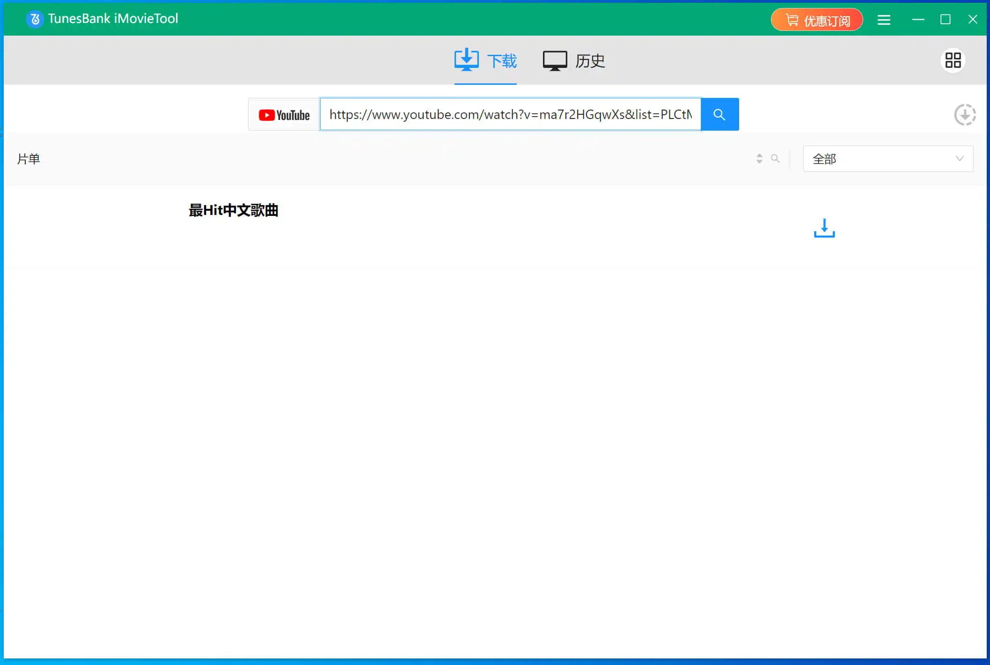Click the four-square grid icon
The height and width of the screenshot is (665, 990).
point(953,60)
